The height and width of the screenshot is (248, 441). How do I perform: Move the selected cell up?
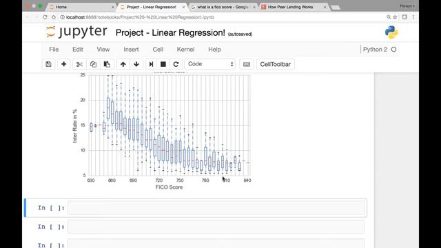pos(123,64)
